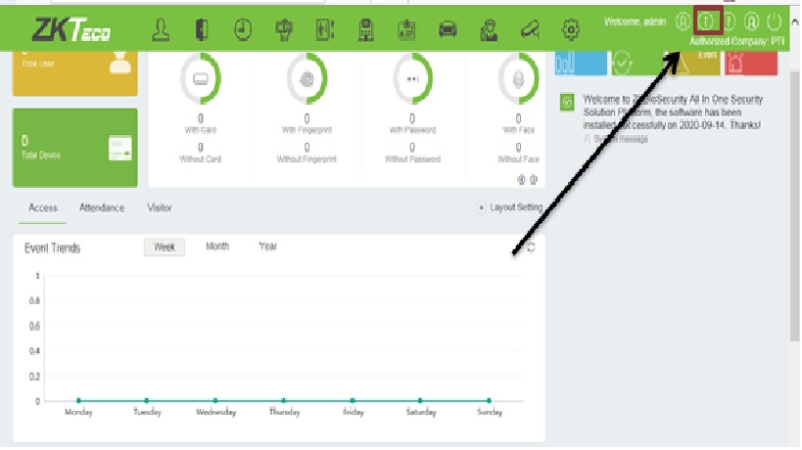Open the Elevator control module icon
The height and width of the screenshot is (450, 802).
coord(326,30)
